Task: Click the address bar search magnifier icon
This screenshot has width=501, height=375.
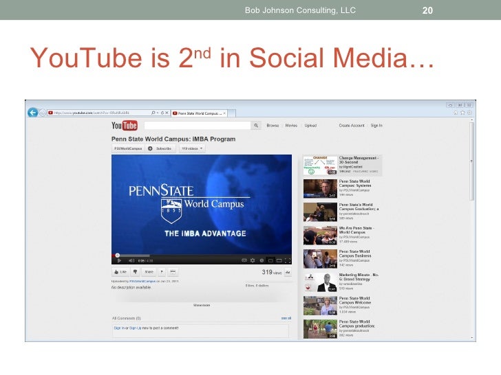Action: (153, 113)
